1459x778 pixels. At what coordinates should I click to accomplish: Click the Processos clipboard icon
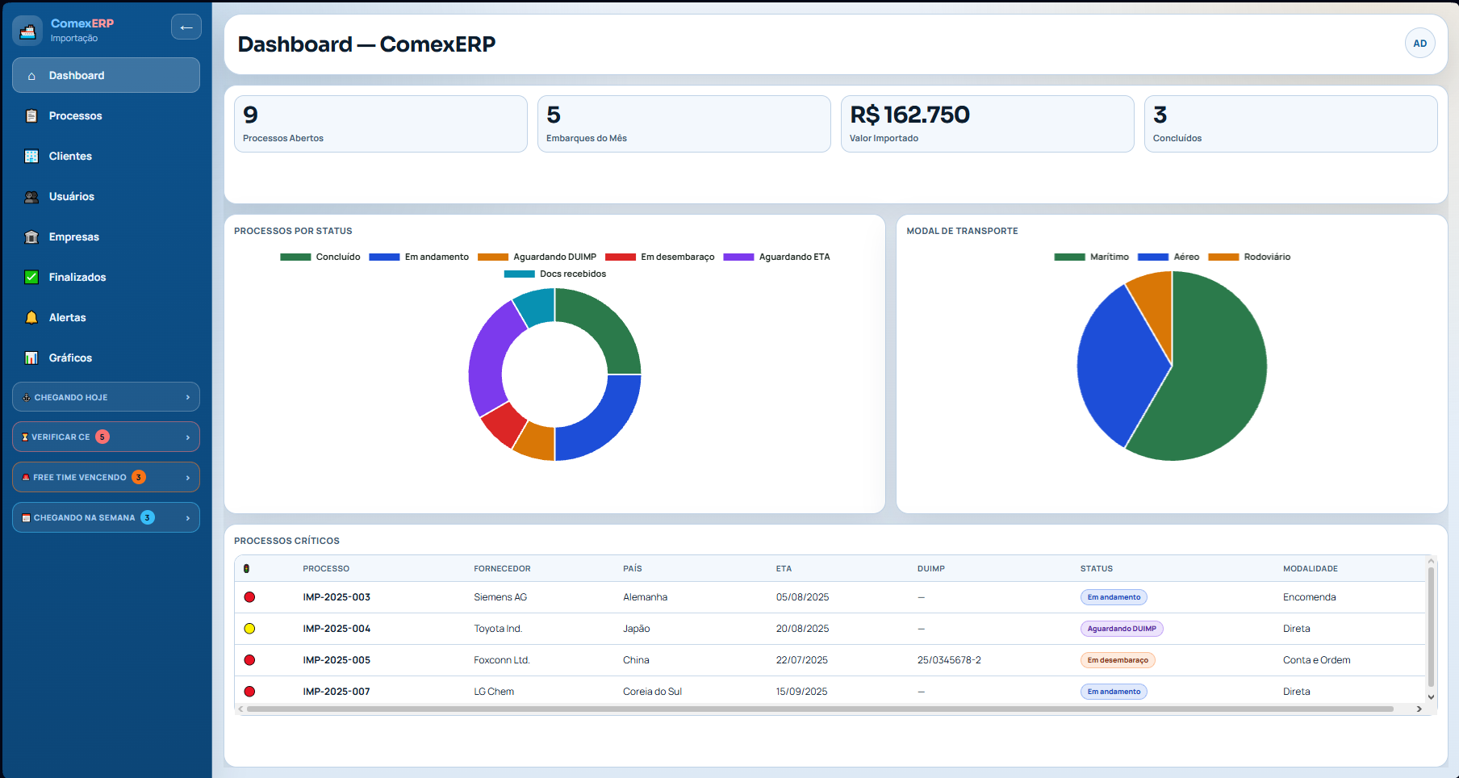tap(31, 116)
